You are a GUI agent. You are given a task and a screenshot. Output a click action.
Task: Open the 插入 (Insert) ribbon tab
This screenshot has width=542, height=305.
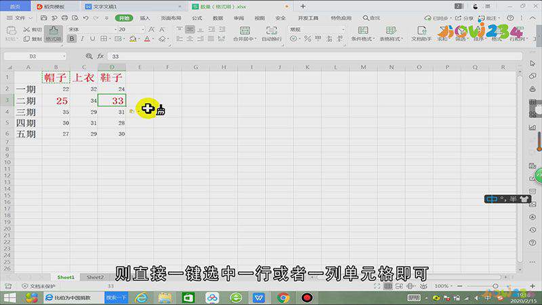tap(145, 18)
